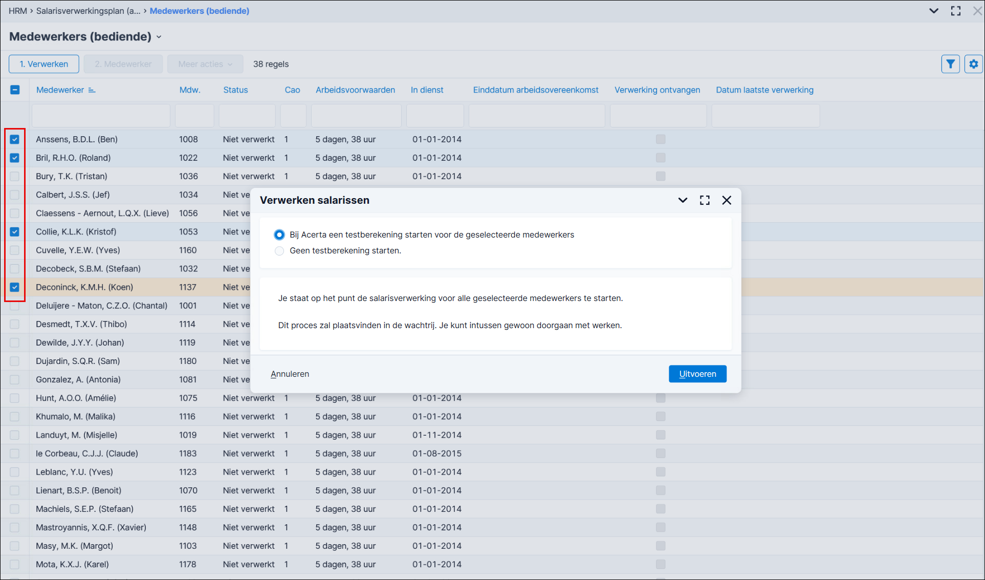Click the Annuleren link
Image resolution: width=985 pixels, height=580 pixels.
point(290,374)
